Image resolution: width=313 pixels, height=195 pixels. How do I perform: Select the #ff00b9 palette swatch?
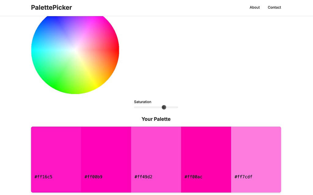pyautogui.click(x=106, y=160)
